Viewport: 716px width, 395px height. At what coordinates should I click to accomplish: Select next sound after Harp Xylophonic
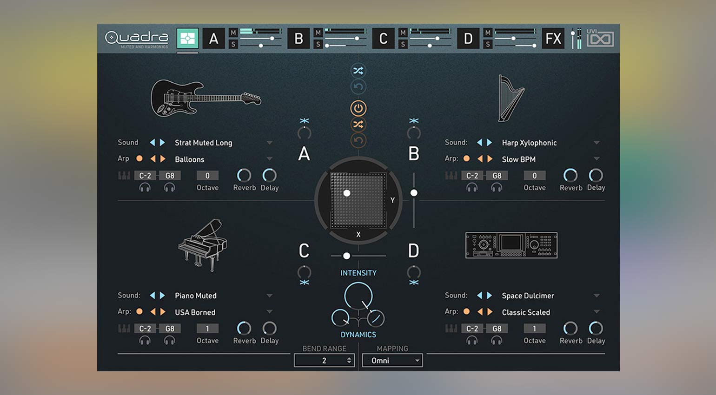[489, 142]
